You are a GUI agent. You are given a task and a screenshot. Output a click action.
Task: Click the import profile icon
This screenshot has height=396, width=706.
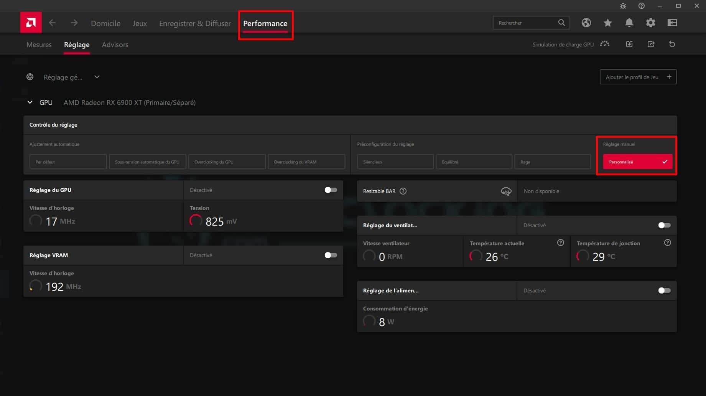[629, 44]
